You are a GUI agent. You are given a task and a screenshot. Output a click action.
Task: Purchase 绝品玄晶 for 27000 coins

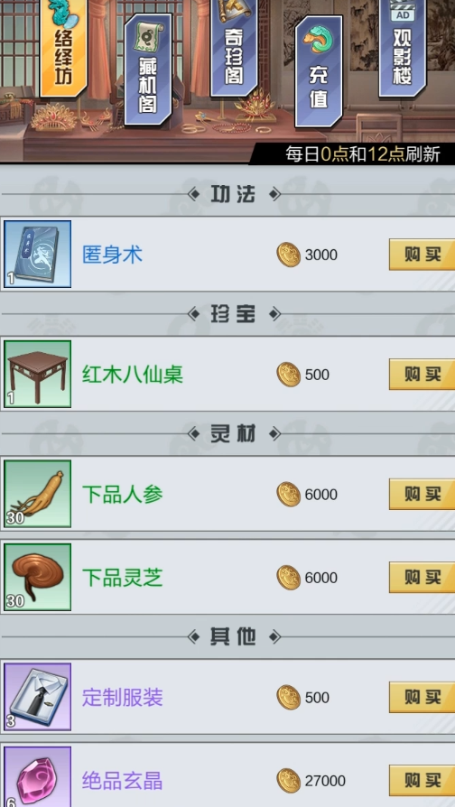click(x=422, y=781)
